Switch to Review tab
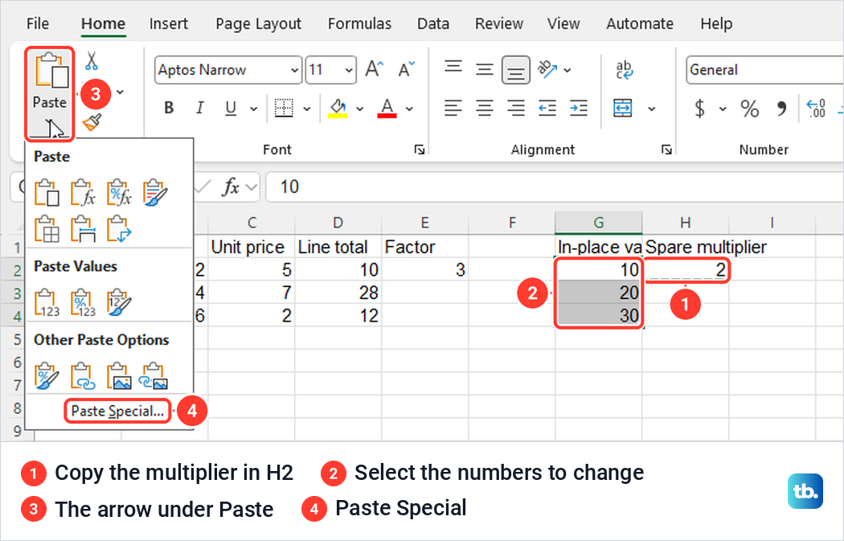 coord(499,23)
